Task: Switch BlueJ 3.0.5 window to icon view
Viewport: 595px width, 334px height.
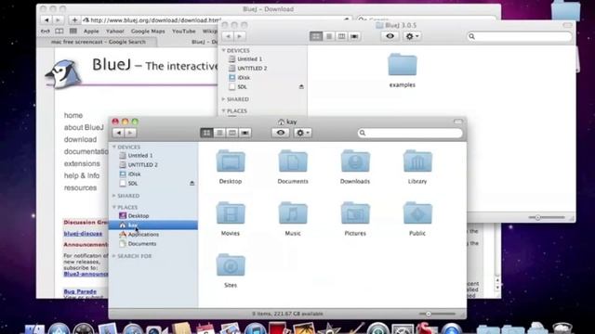Action: point(316,36)
